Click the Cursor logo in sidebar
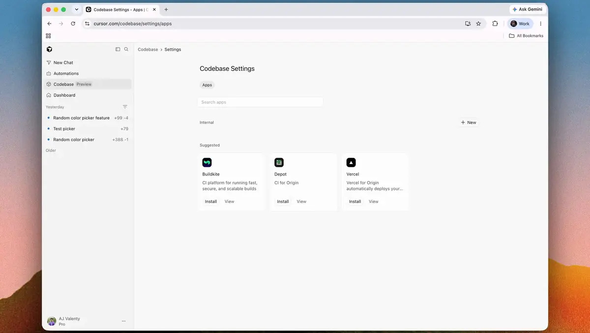This screenshot has height=333, width=590. pos(49,49)
